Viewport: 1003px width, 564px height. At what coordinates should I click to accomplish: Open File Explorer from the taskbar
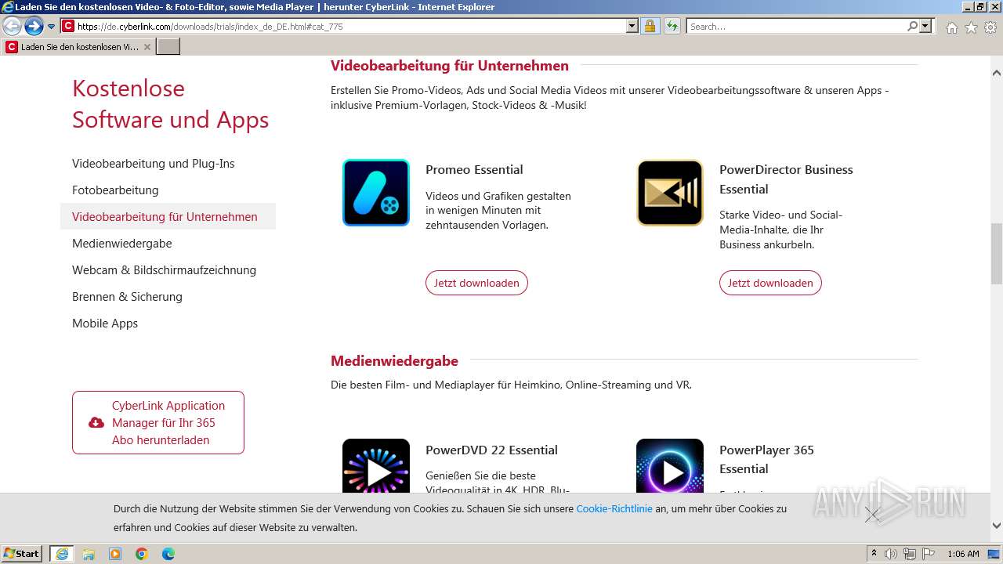coord(89,554)
